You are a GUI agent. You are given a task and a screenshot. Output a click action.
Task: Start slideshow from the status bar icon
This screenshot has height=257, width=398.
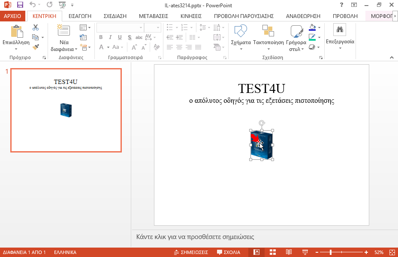[305, 252]
